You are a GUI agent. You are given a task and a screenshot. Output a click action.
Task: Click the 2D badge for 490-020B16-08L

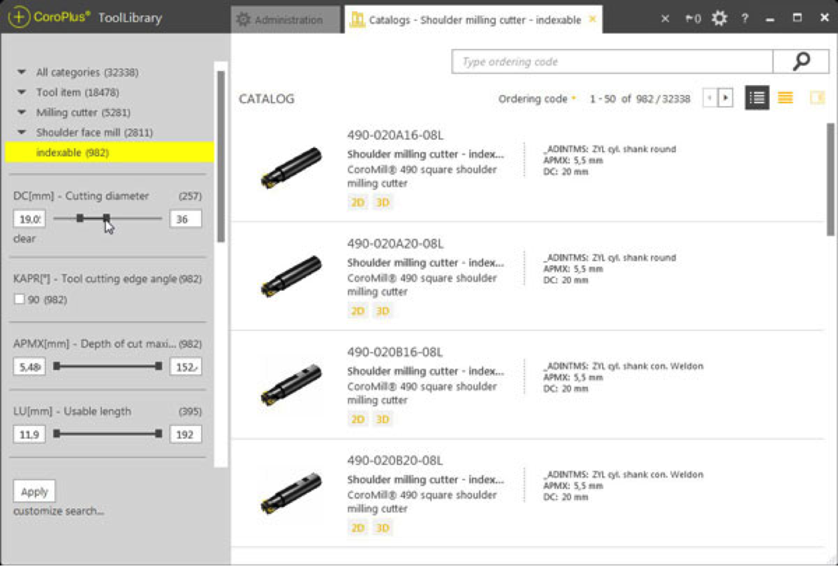358,419
